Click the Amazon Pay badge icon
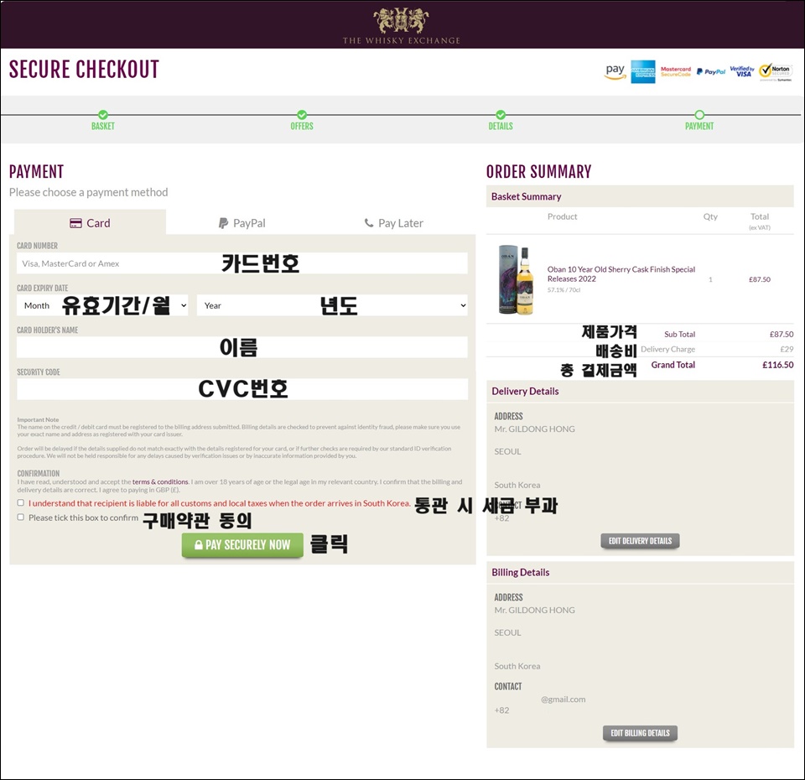This screenshot has height=780, width=805. tap(615, 72)
